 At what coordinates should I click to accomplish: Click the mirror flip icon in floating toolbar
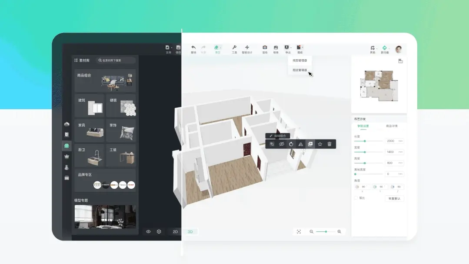tap(301, 144)
